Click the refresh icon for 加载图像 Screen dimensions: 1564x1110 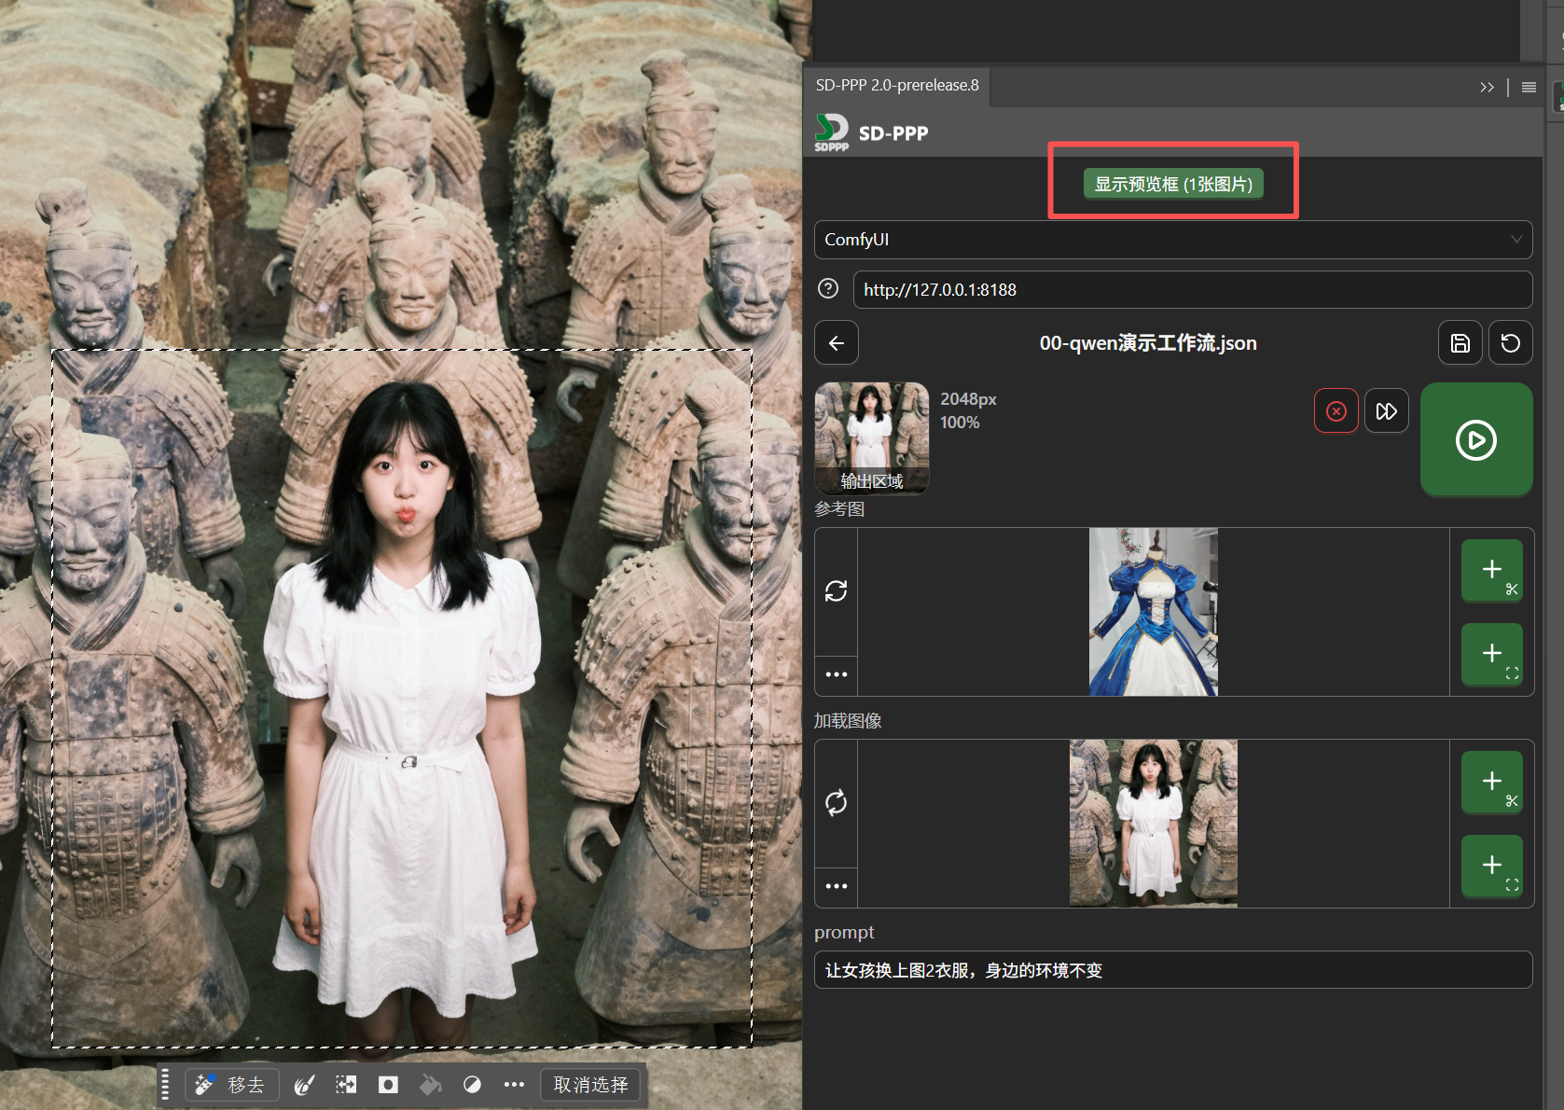tap(837, 802)
